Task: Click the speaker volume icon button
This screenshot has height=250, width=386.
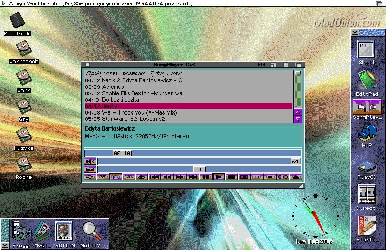Action: 90,162
